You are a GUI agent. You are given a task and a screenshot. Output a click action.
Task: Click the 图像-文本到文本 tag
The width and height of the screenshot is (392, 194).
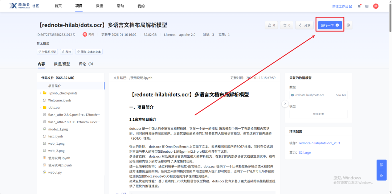click(x=89, y=52)
